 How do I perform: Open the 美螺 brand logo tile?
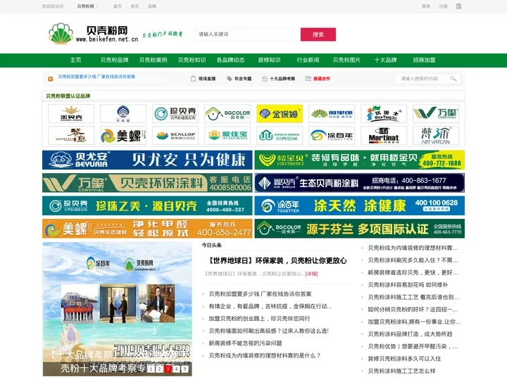(x=123, y=135)
